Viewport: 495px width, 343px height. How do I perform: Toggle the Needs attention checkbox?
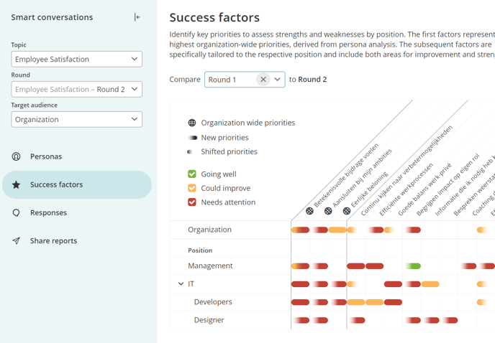(192, 202)
